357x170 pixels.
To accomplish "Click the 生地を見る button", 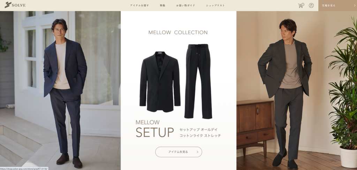I will coord(337,6).
